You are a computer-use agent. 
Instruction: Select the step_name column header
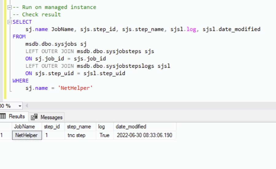tap(80, 127)
